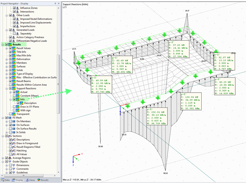The width and height of the screenshot is (246, 184).
Task: Expand the Deformation tree node
Action: [6, 59]
